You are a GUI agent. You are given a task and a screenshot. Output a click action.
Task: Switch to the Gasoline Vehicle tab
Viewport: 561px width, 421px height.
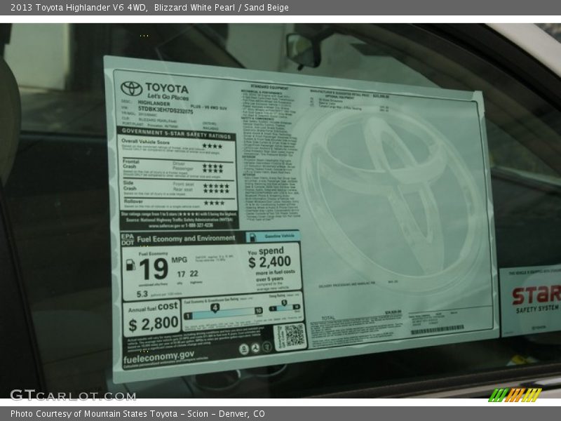(x=280, y=236)
